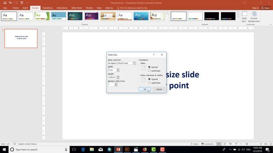Open the File tab

(x=5, y=8)
